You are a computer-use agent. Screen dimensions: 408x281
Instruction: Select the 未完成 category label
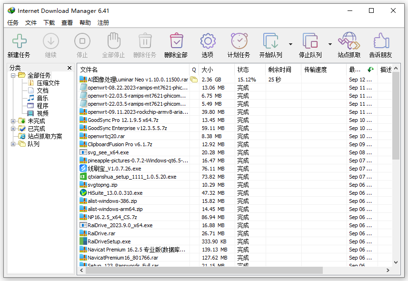(x=37, y=121)
